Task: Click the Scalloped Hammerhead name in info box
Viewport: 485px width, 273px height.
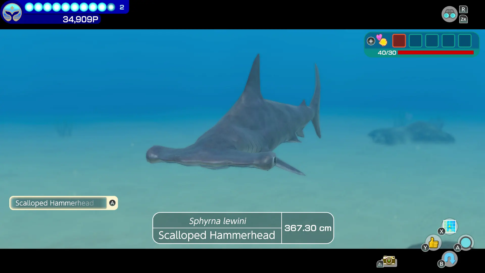Action: click(x=217, y=235)
